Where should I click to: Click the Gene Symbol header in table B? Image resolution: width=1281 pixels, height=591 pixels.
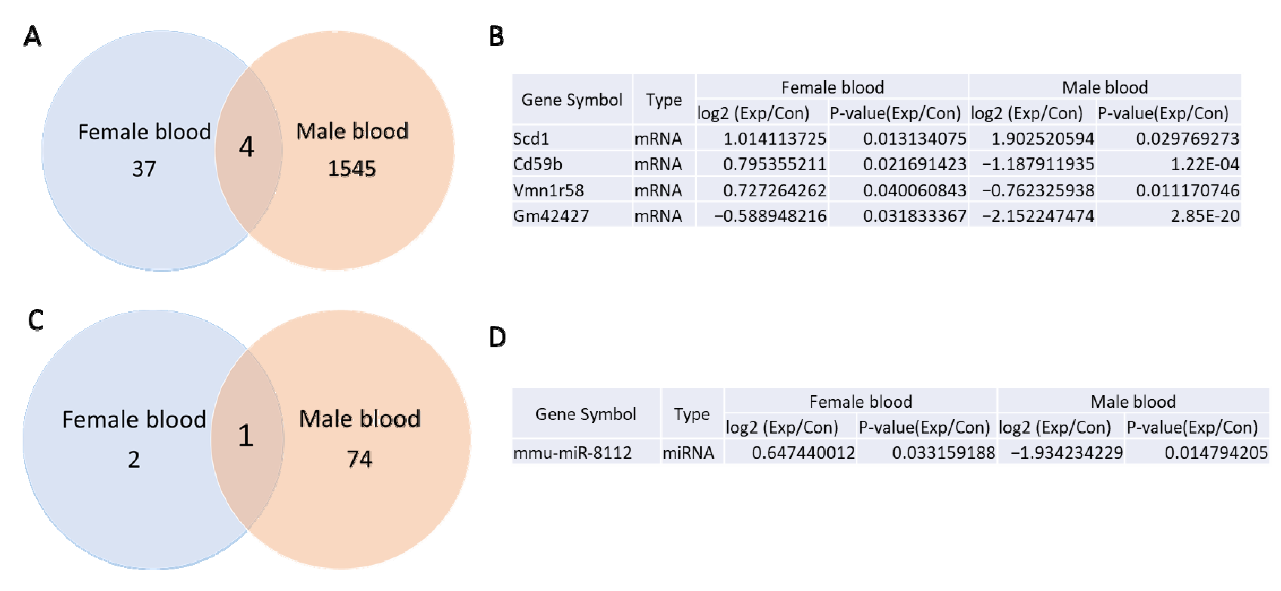(x=571, y=100)
